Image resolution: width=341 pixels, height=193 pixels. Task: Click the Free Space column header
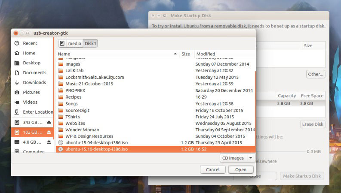(x=312, y=96)
